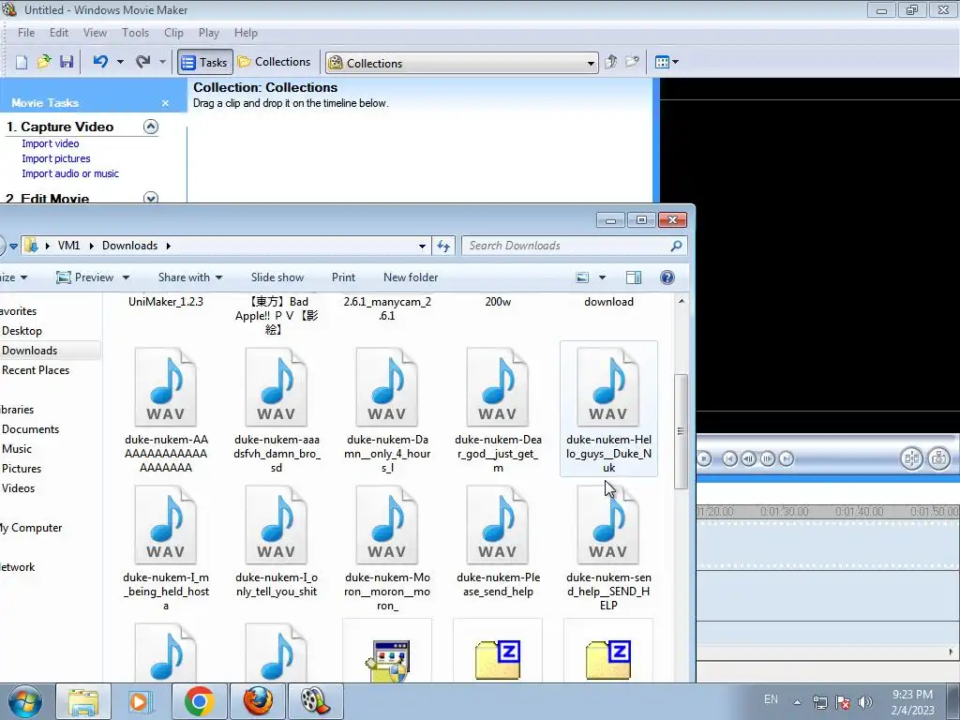Click the 0:01:30.00 timeline marker
The height and width of the screenshot is (720, 960).
pyautogui.click(x=785, y=511)
